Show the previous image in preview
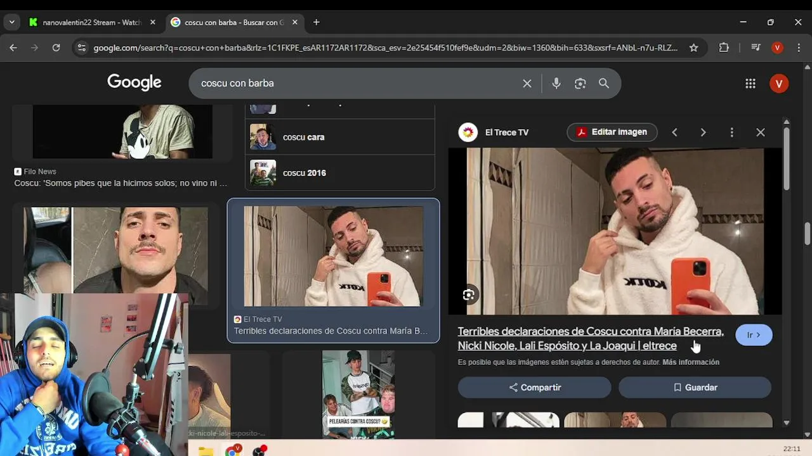812x456 pixels. point(674,132)
